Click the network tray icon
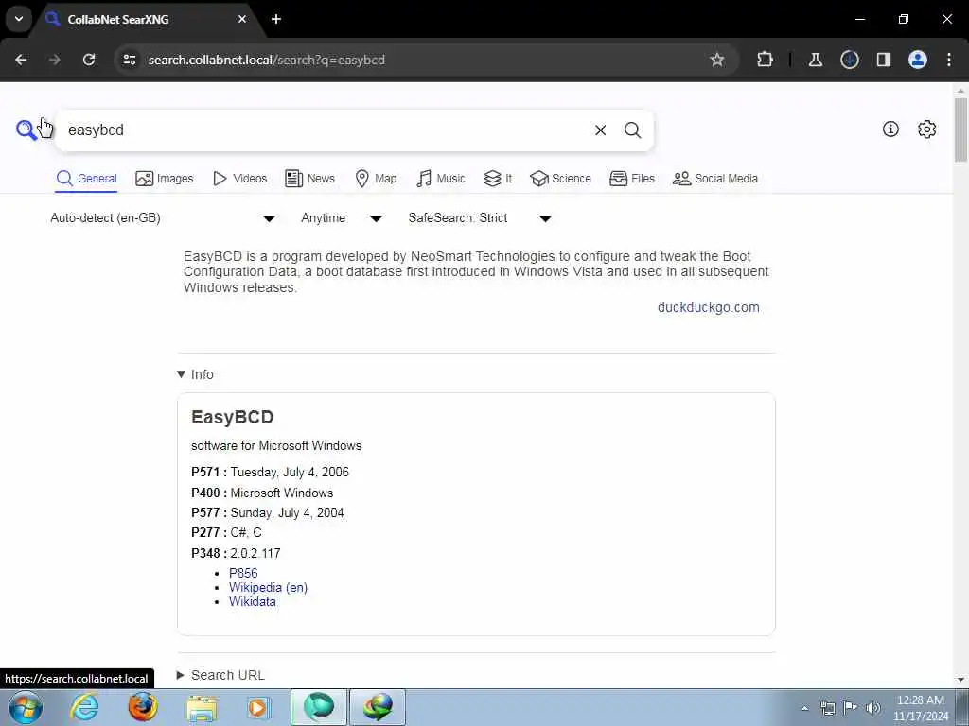This screenshot has width=969, height=726. click(x=827, y=708)
